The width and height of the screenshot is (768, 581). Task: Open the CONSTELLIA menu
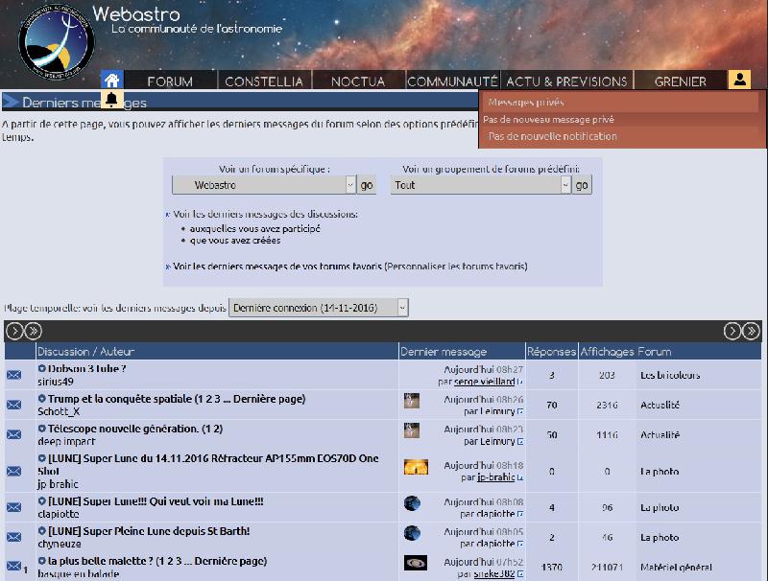[x=264, y=81]
